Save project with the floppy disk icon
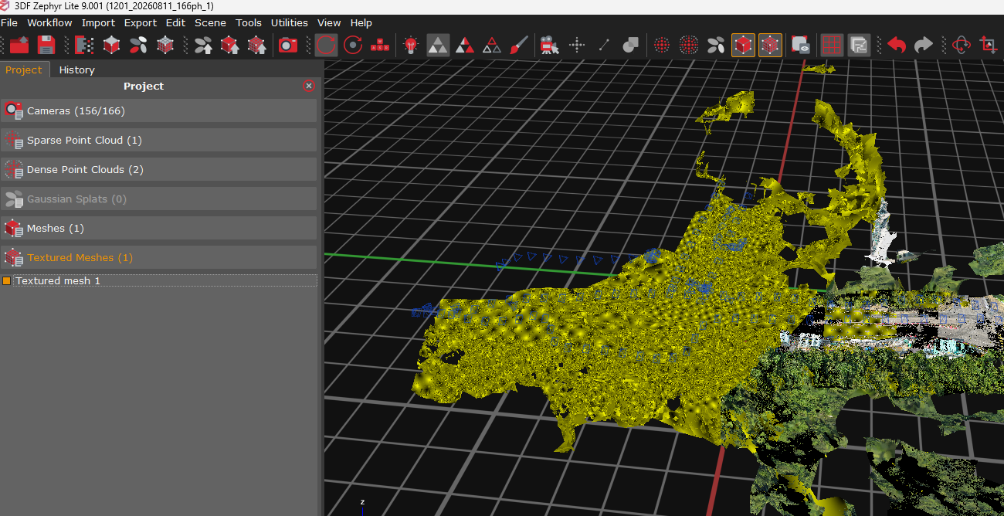 [x=46, y=45]
